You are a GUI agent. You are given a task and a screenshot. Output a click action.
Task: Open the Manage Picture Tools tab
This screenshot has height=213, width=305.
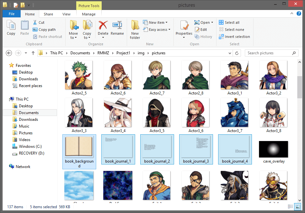(x=88, y=14)
